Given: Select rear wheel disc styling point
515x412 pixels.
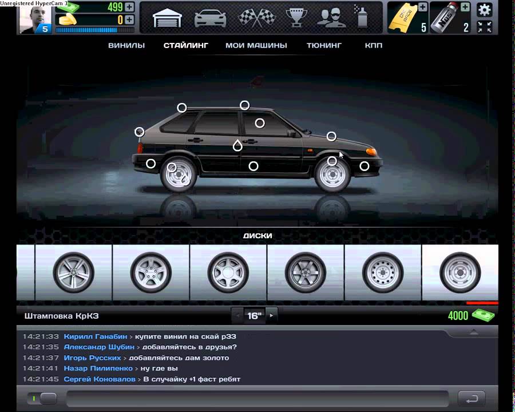Looking at the screenshot, I should pos(172,168).
